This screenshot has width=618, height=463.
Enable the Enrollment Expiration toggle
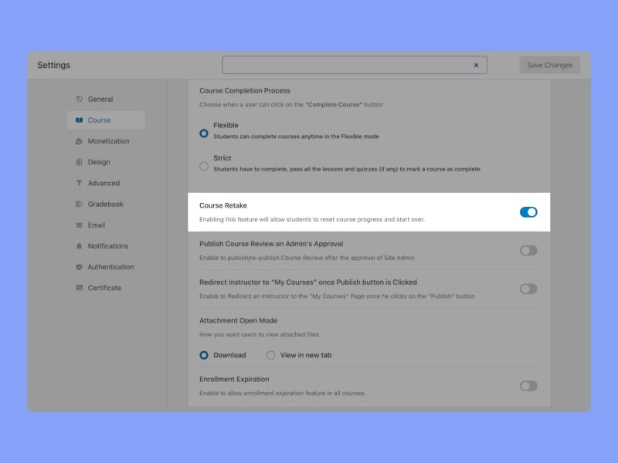tap(528, 385)
